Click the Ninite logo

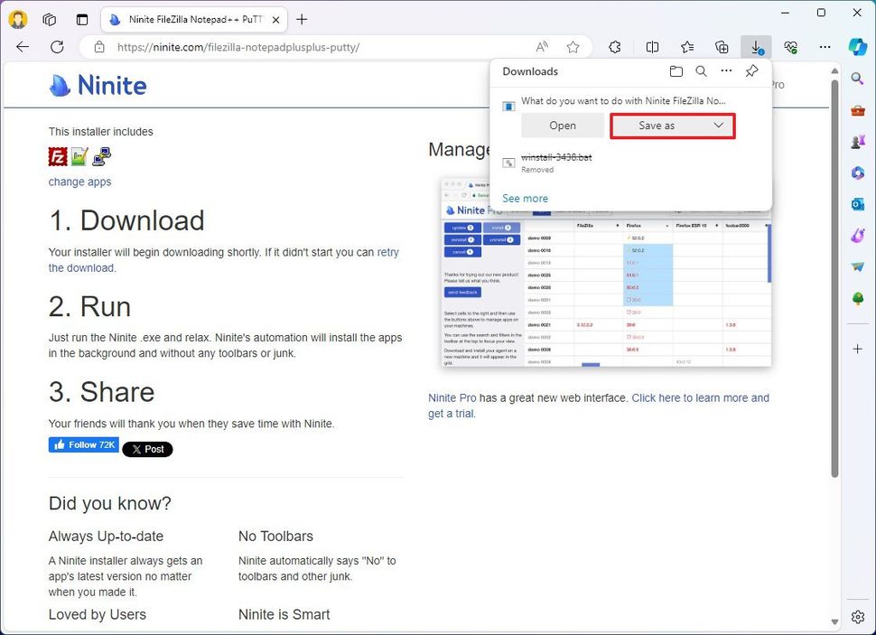(97, 85)
